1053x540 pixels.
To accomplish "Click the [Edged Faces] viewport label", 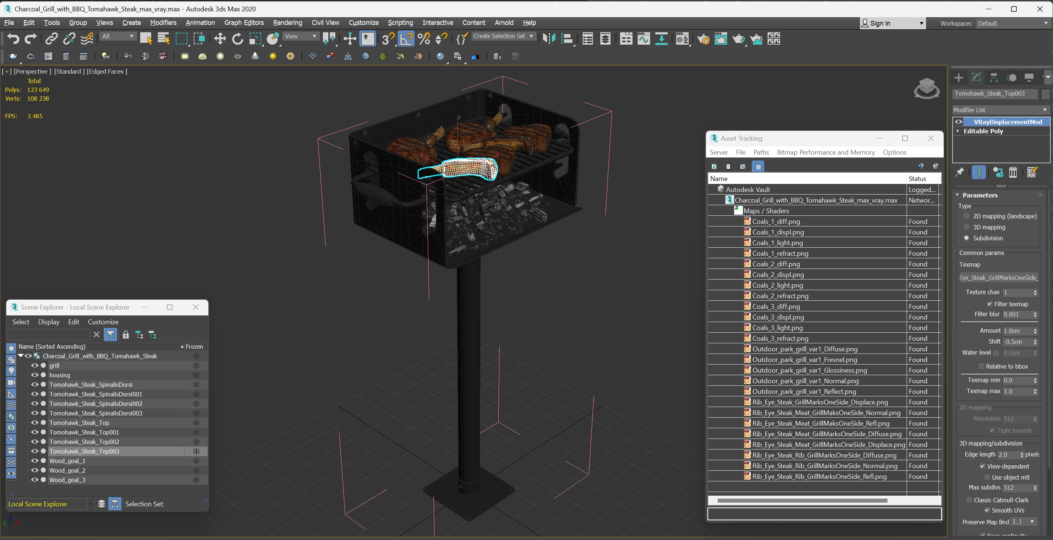I will tap(107, 71).
